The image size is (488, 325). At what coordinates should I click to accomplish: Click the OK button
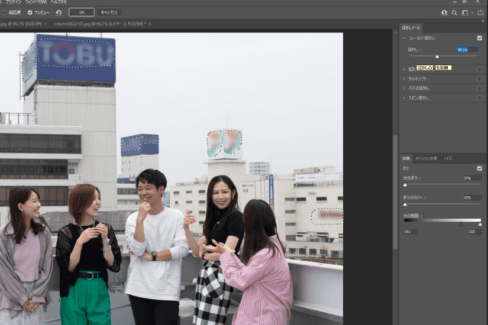click(81, 12)
